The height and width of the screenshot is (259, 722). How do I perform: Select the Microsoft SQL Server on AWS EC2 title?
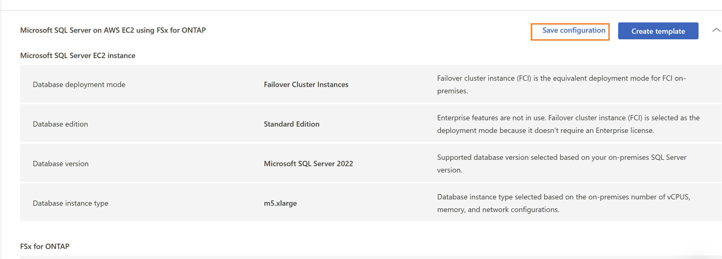tap(113, 30)
